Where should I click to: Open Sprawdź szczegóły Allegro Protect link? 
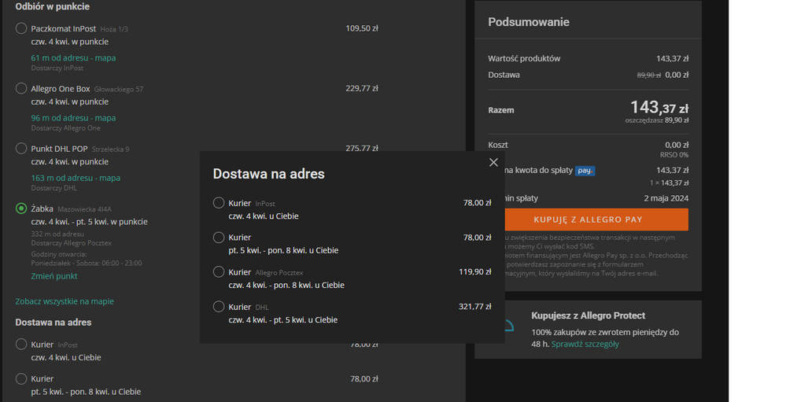point(585,344)
